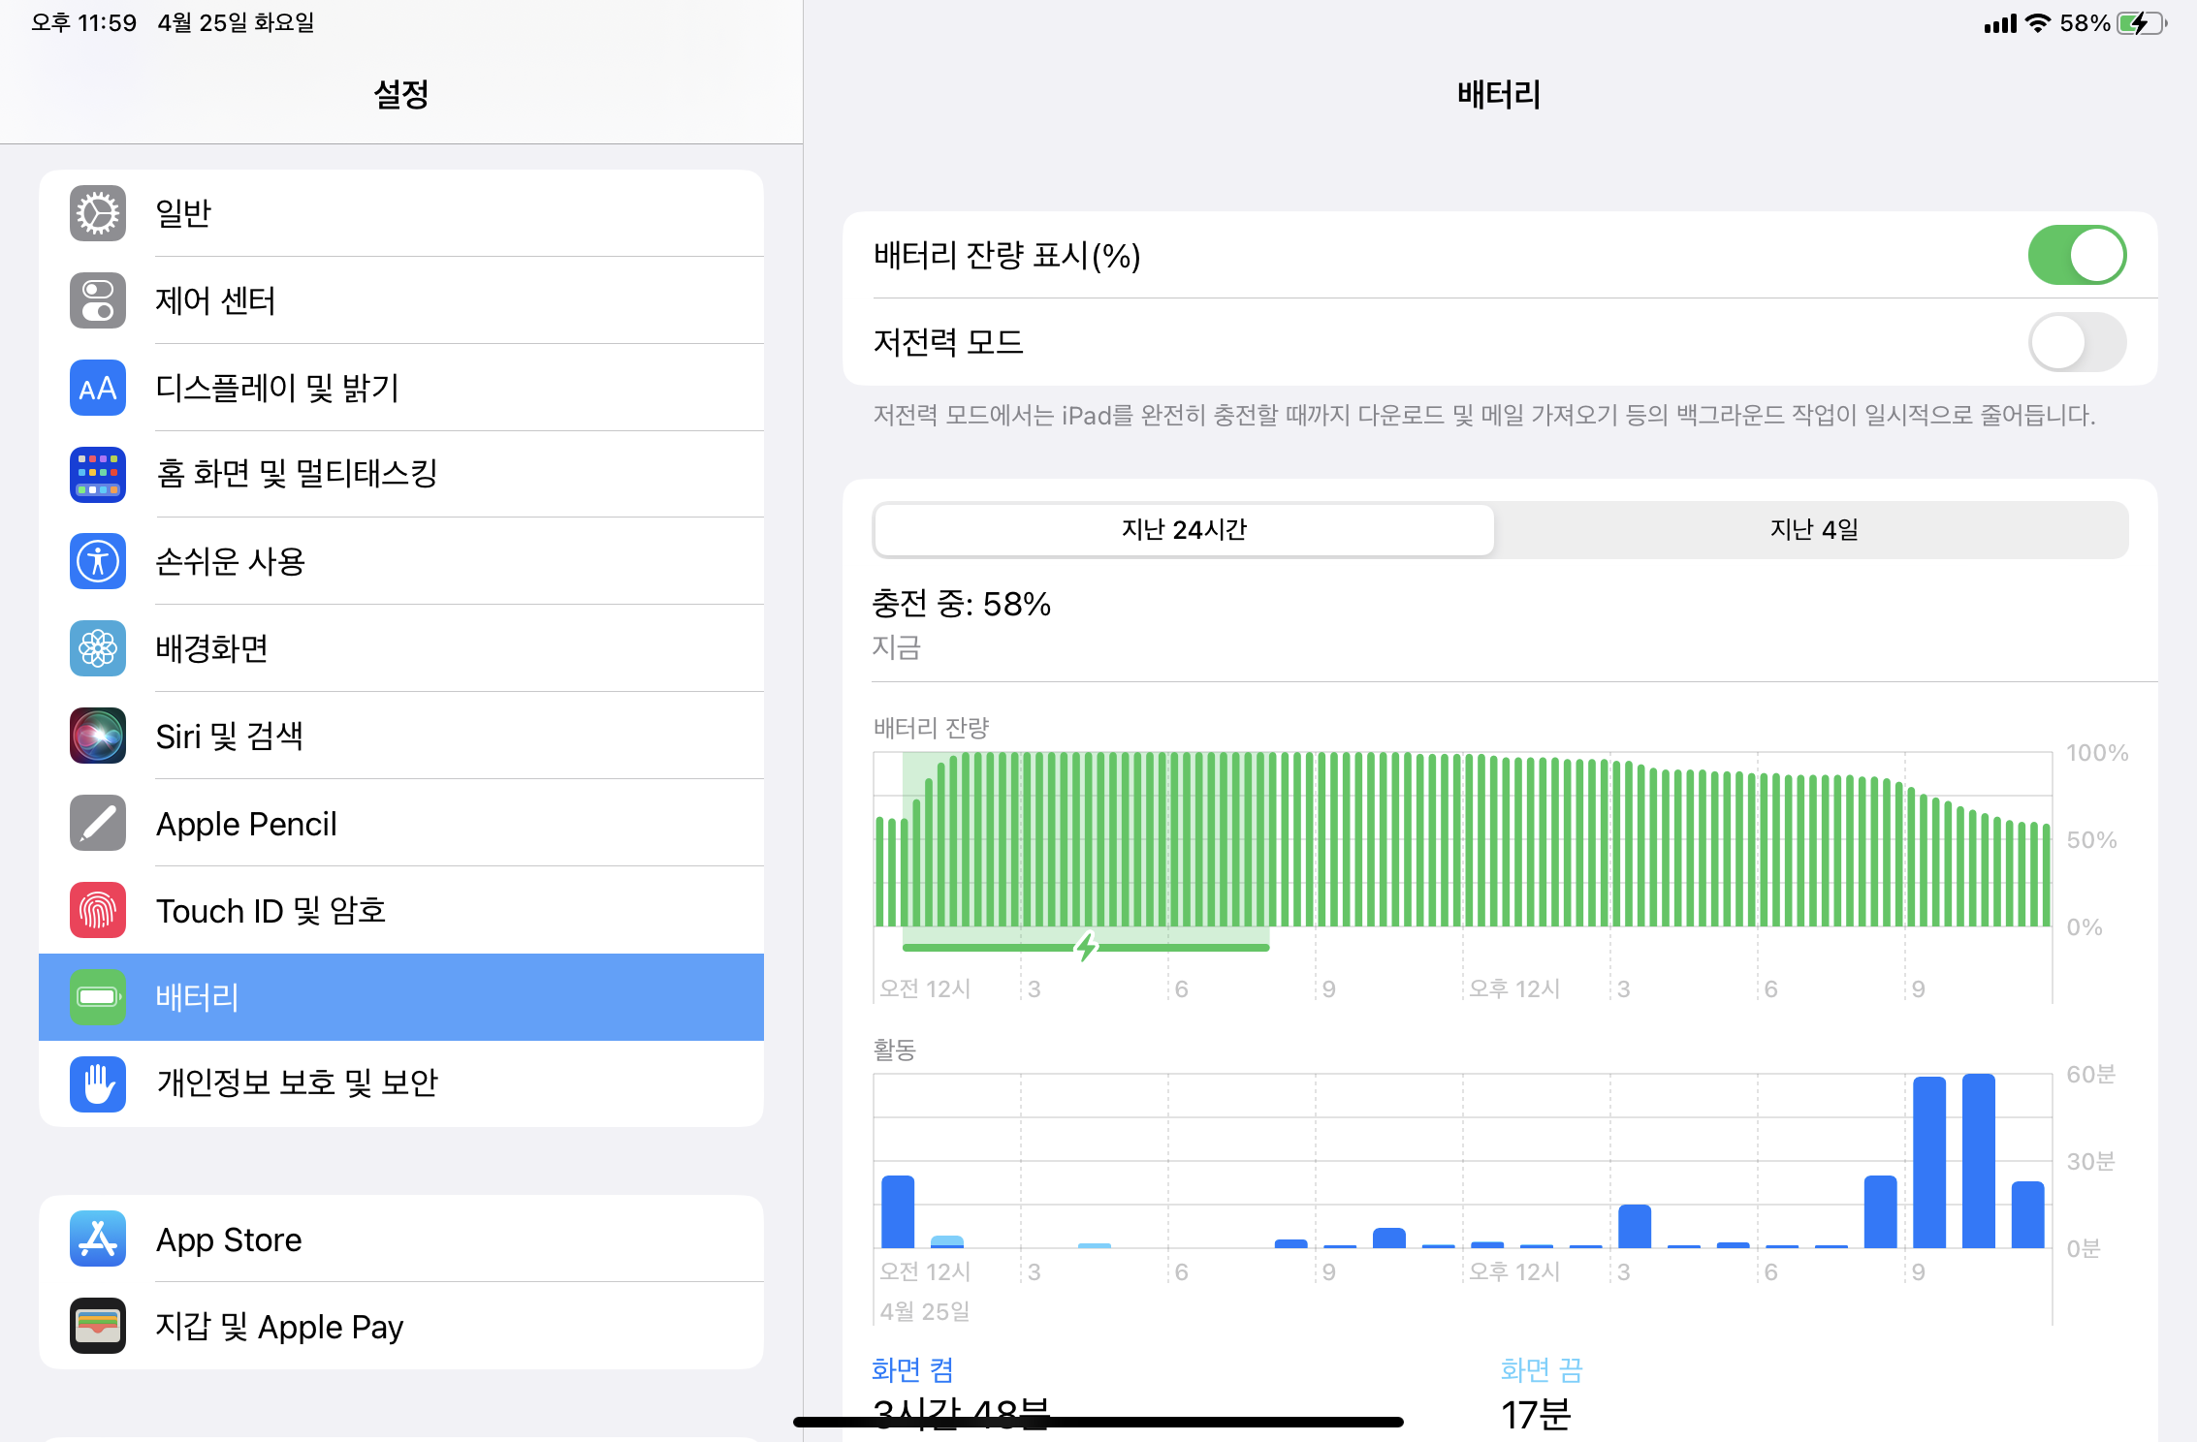The height and width of the screenshot is (1442, 2197).
Task: Select the last 24 hours tab
Action: point(1184,530)
